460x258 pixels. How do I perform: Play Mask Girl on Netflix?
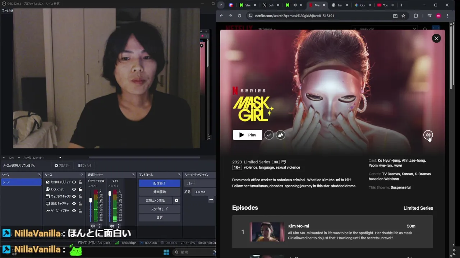248,135
